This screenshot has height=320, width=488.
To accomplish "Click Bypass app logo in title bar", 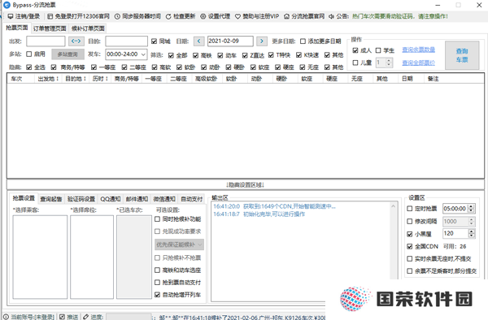I will tap(7, 5).
